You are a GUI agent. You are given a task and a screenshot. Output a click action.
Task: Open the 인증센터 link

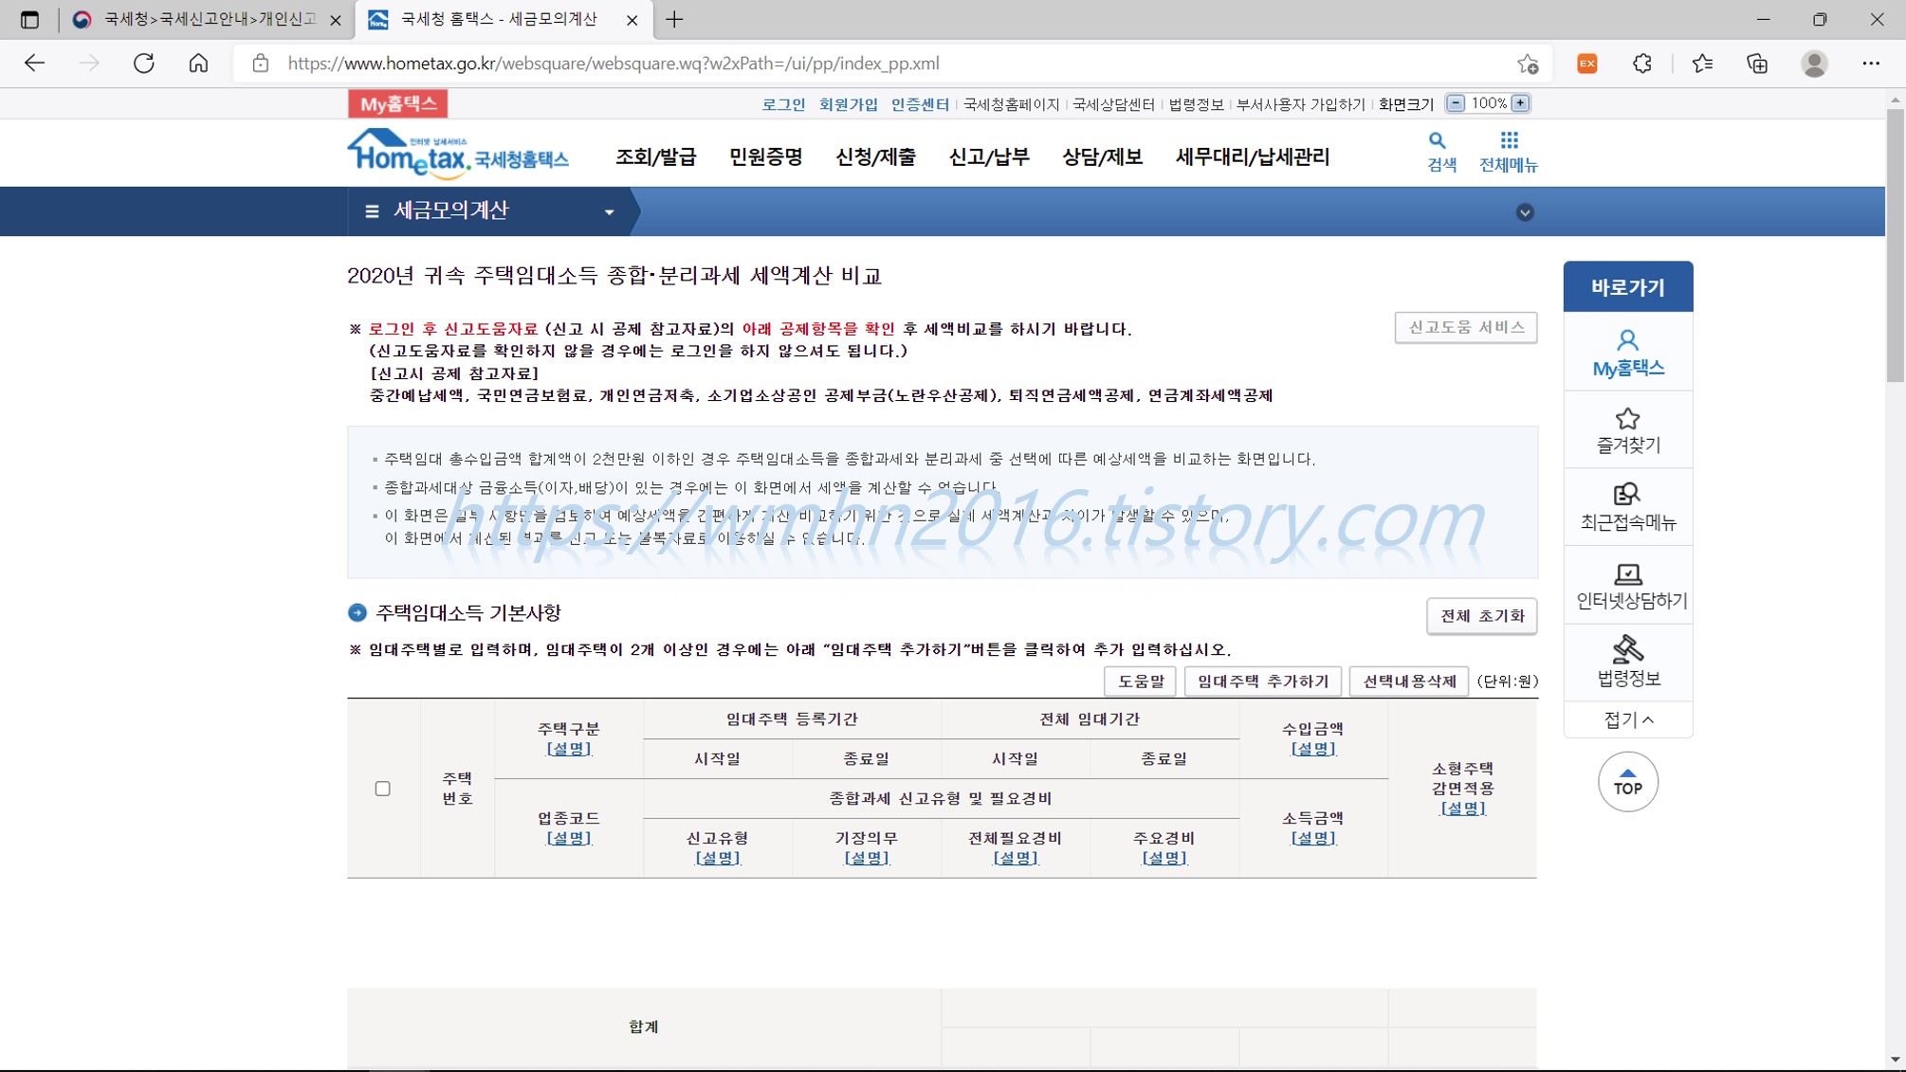coord(920,104)
